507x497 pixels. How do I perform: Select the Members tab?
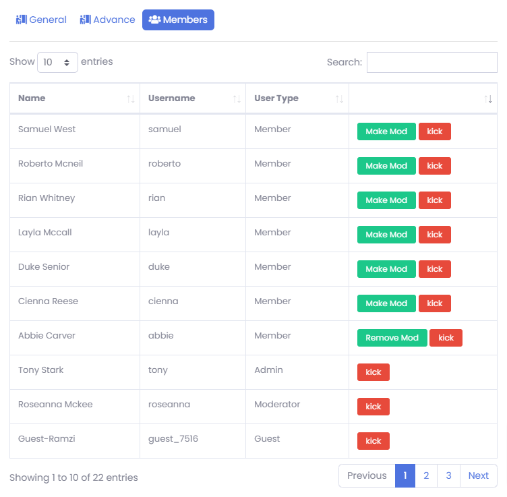pos(178,20)
